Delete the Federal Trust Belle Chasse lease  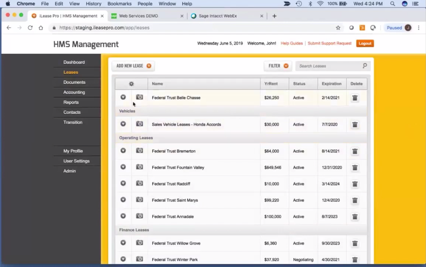pos(355,98)
